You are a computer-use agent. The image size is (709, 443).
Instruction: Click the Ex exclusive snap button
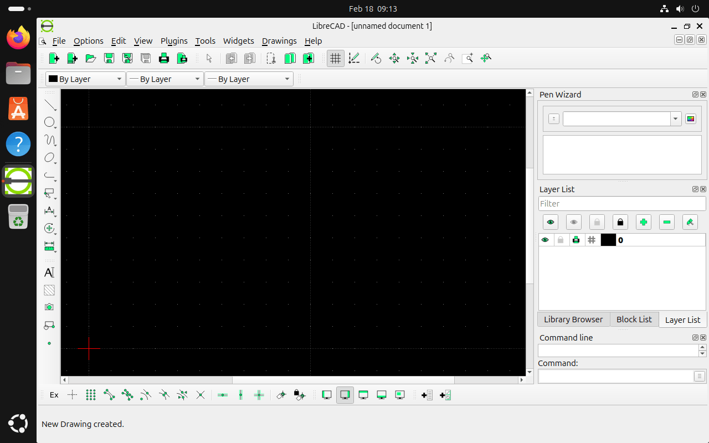tap(54, 395)
